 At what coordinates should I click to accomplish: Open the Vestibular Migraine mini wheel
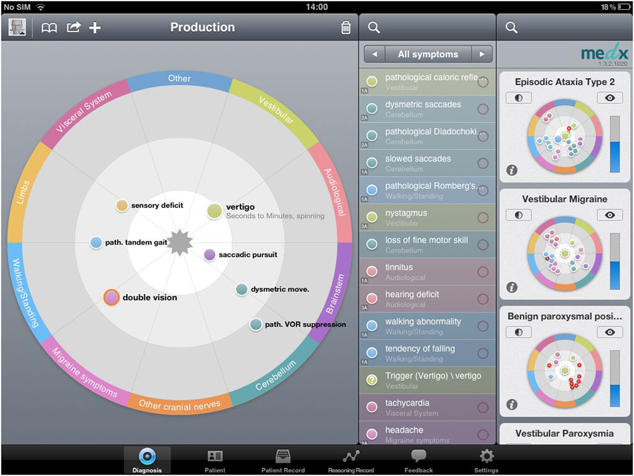(565, 253)
